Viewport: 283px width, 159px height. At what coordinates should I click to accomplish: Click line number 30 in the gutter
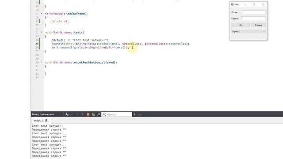[37, 62]
